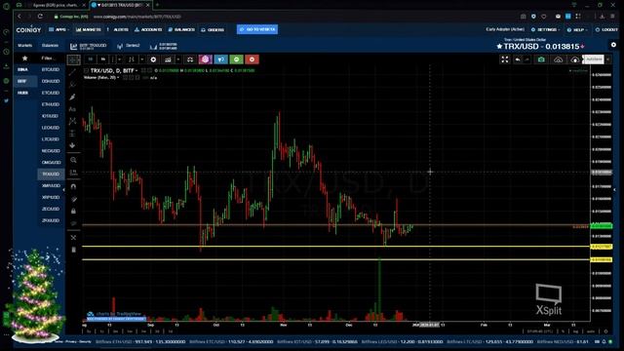Reload the browser page

[40, 17]
